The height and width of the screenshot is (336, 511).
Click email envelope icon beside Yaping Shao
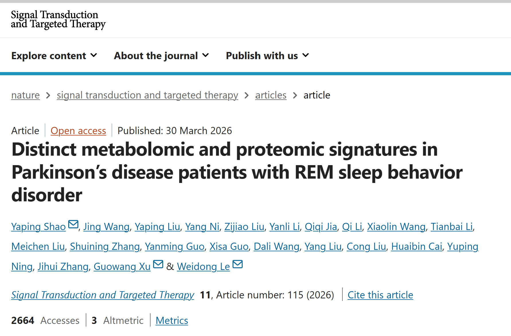(x=73, y=224)
